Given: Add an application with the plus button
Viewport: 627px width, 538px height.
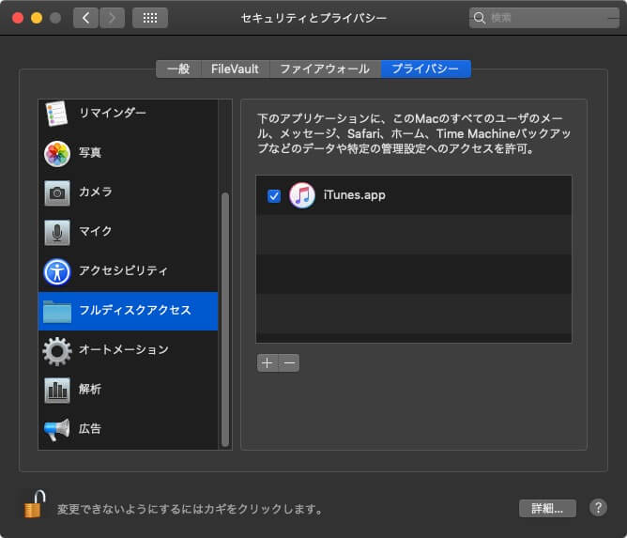Looking at the screenshot, I should click(268, 363).
